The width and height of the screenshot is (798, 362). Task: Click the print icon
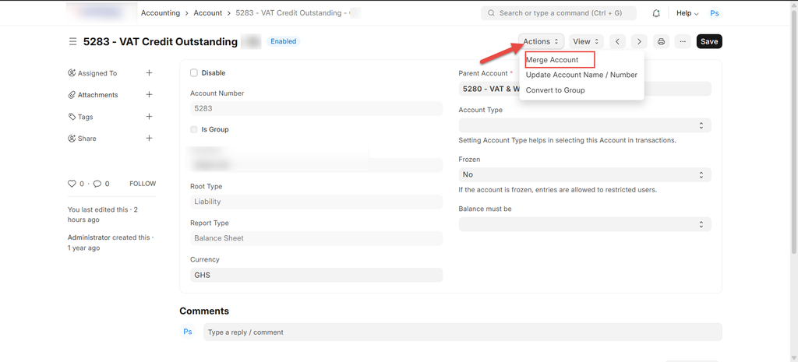coord(661,41)
